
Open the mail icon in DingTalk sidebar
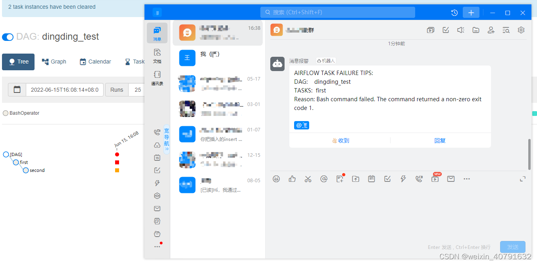pyautogui.click(x=157, y=208)
